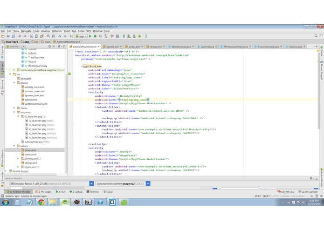Switch to the strings.xml editor tab
The width and height of the screenshot is (324, 230).
154,47
